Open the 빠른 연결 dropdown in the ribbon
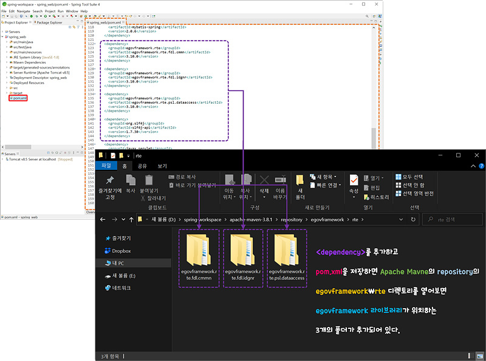Viewport: 486px width, 361px height. [326, 185]
